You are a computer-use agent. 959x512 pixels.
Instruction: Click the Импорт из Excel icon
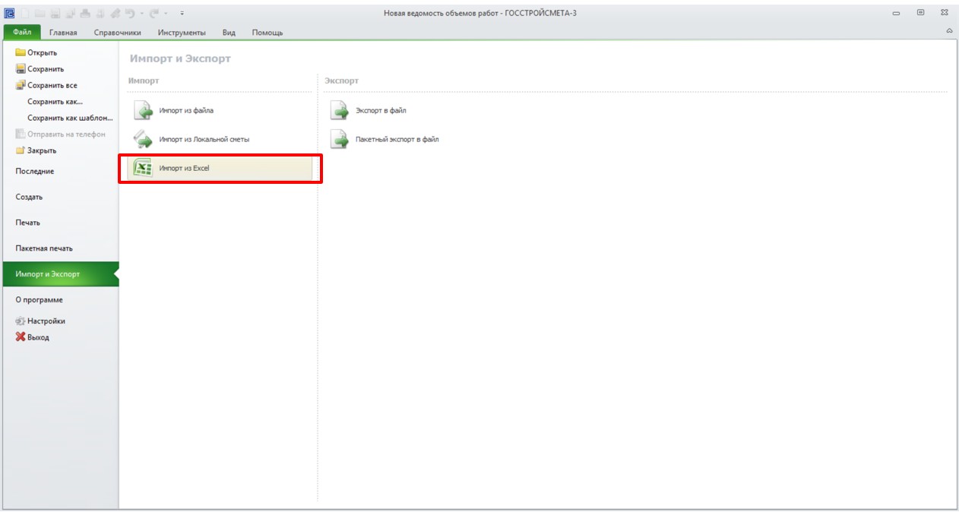click(x=142, y=168)
